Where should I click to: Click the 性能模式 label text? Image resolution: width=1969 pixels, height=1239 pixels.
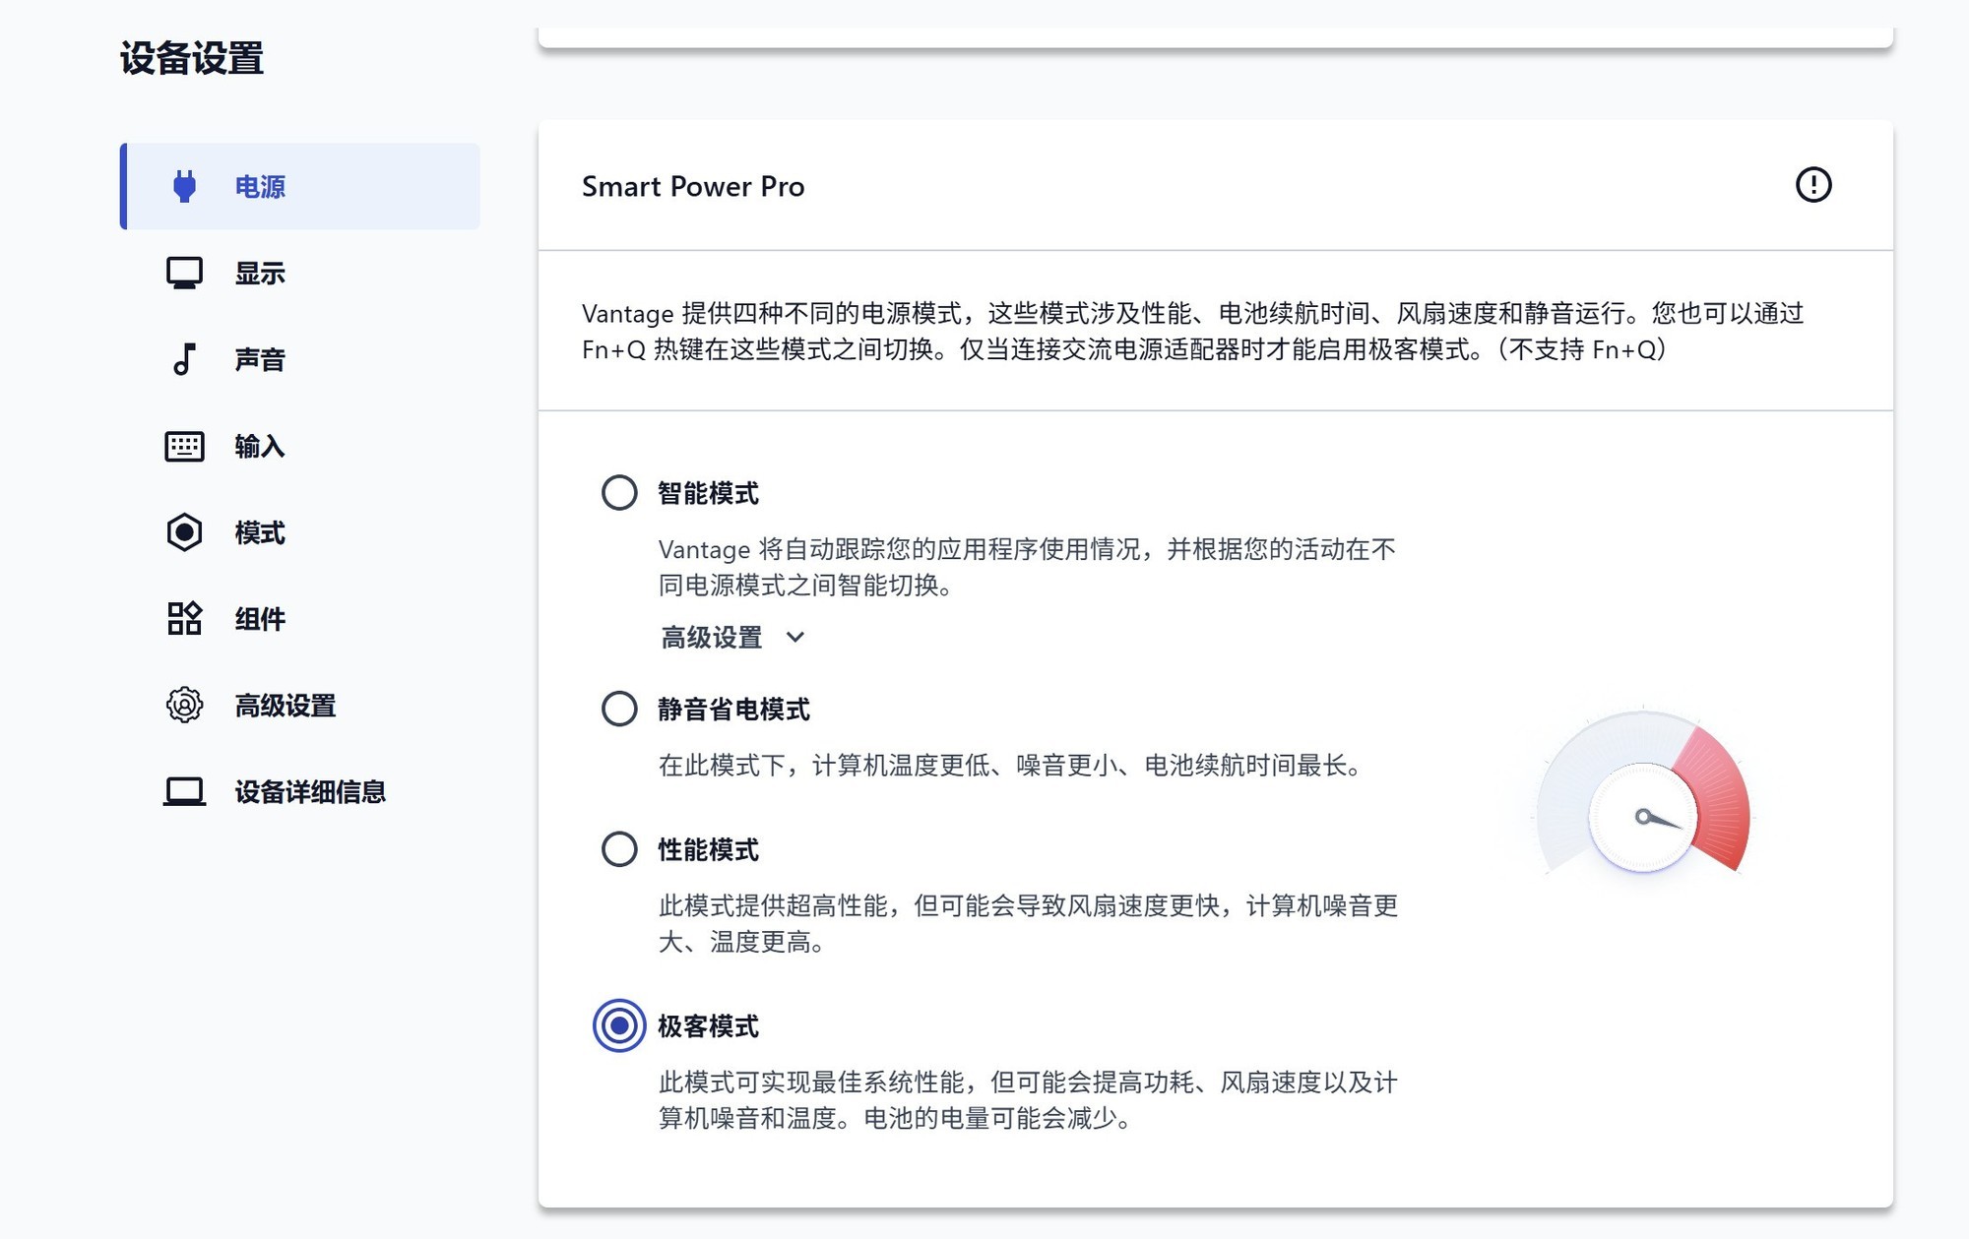click(x=708, y=850)
